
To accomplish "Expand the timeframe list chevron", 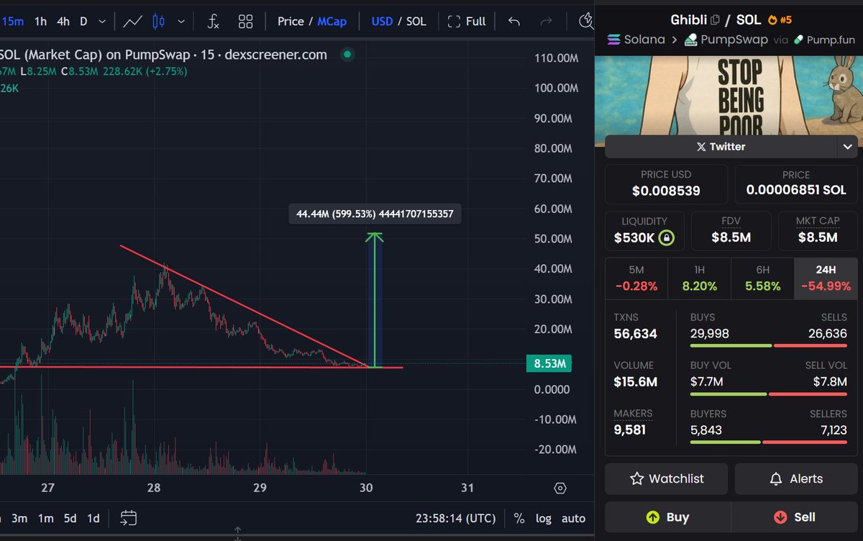I will 104,21.
